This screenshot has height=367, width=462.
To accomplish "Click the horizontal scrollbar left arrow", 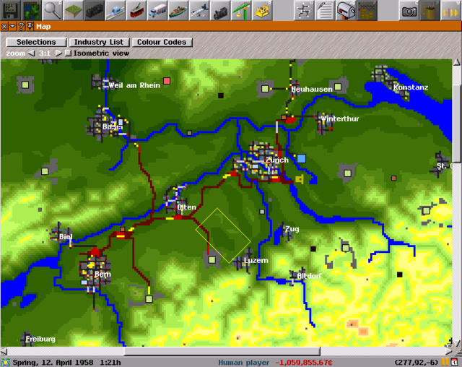I will [4, 351].
